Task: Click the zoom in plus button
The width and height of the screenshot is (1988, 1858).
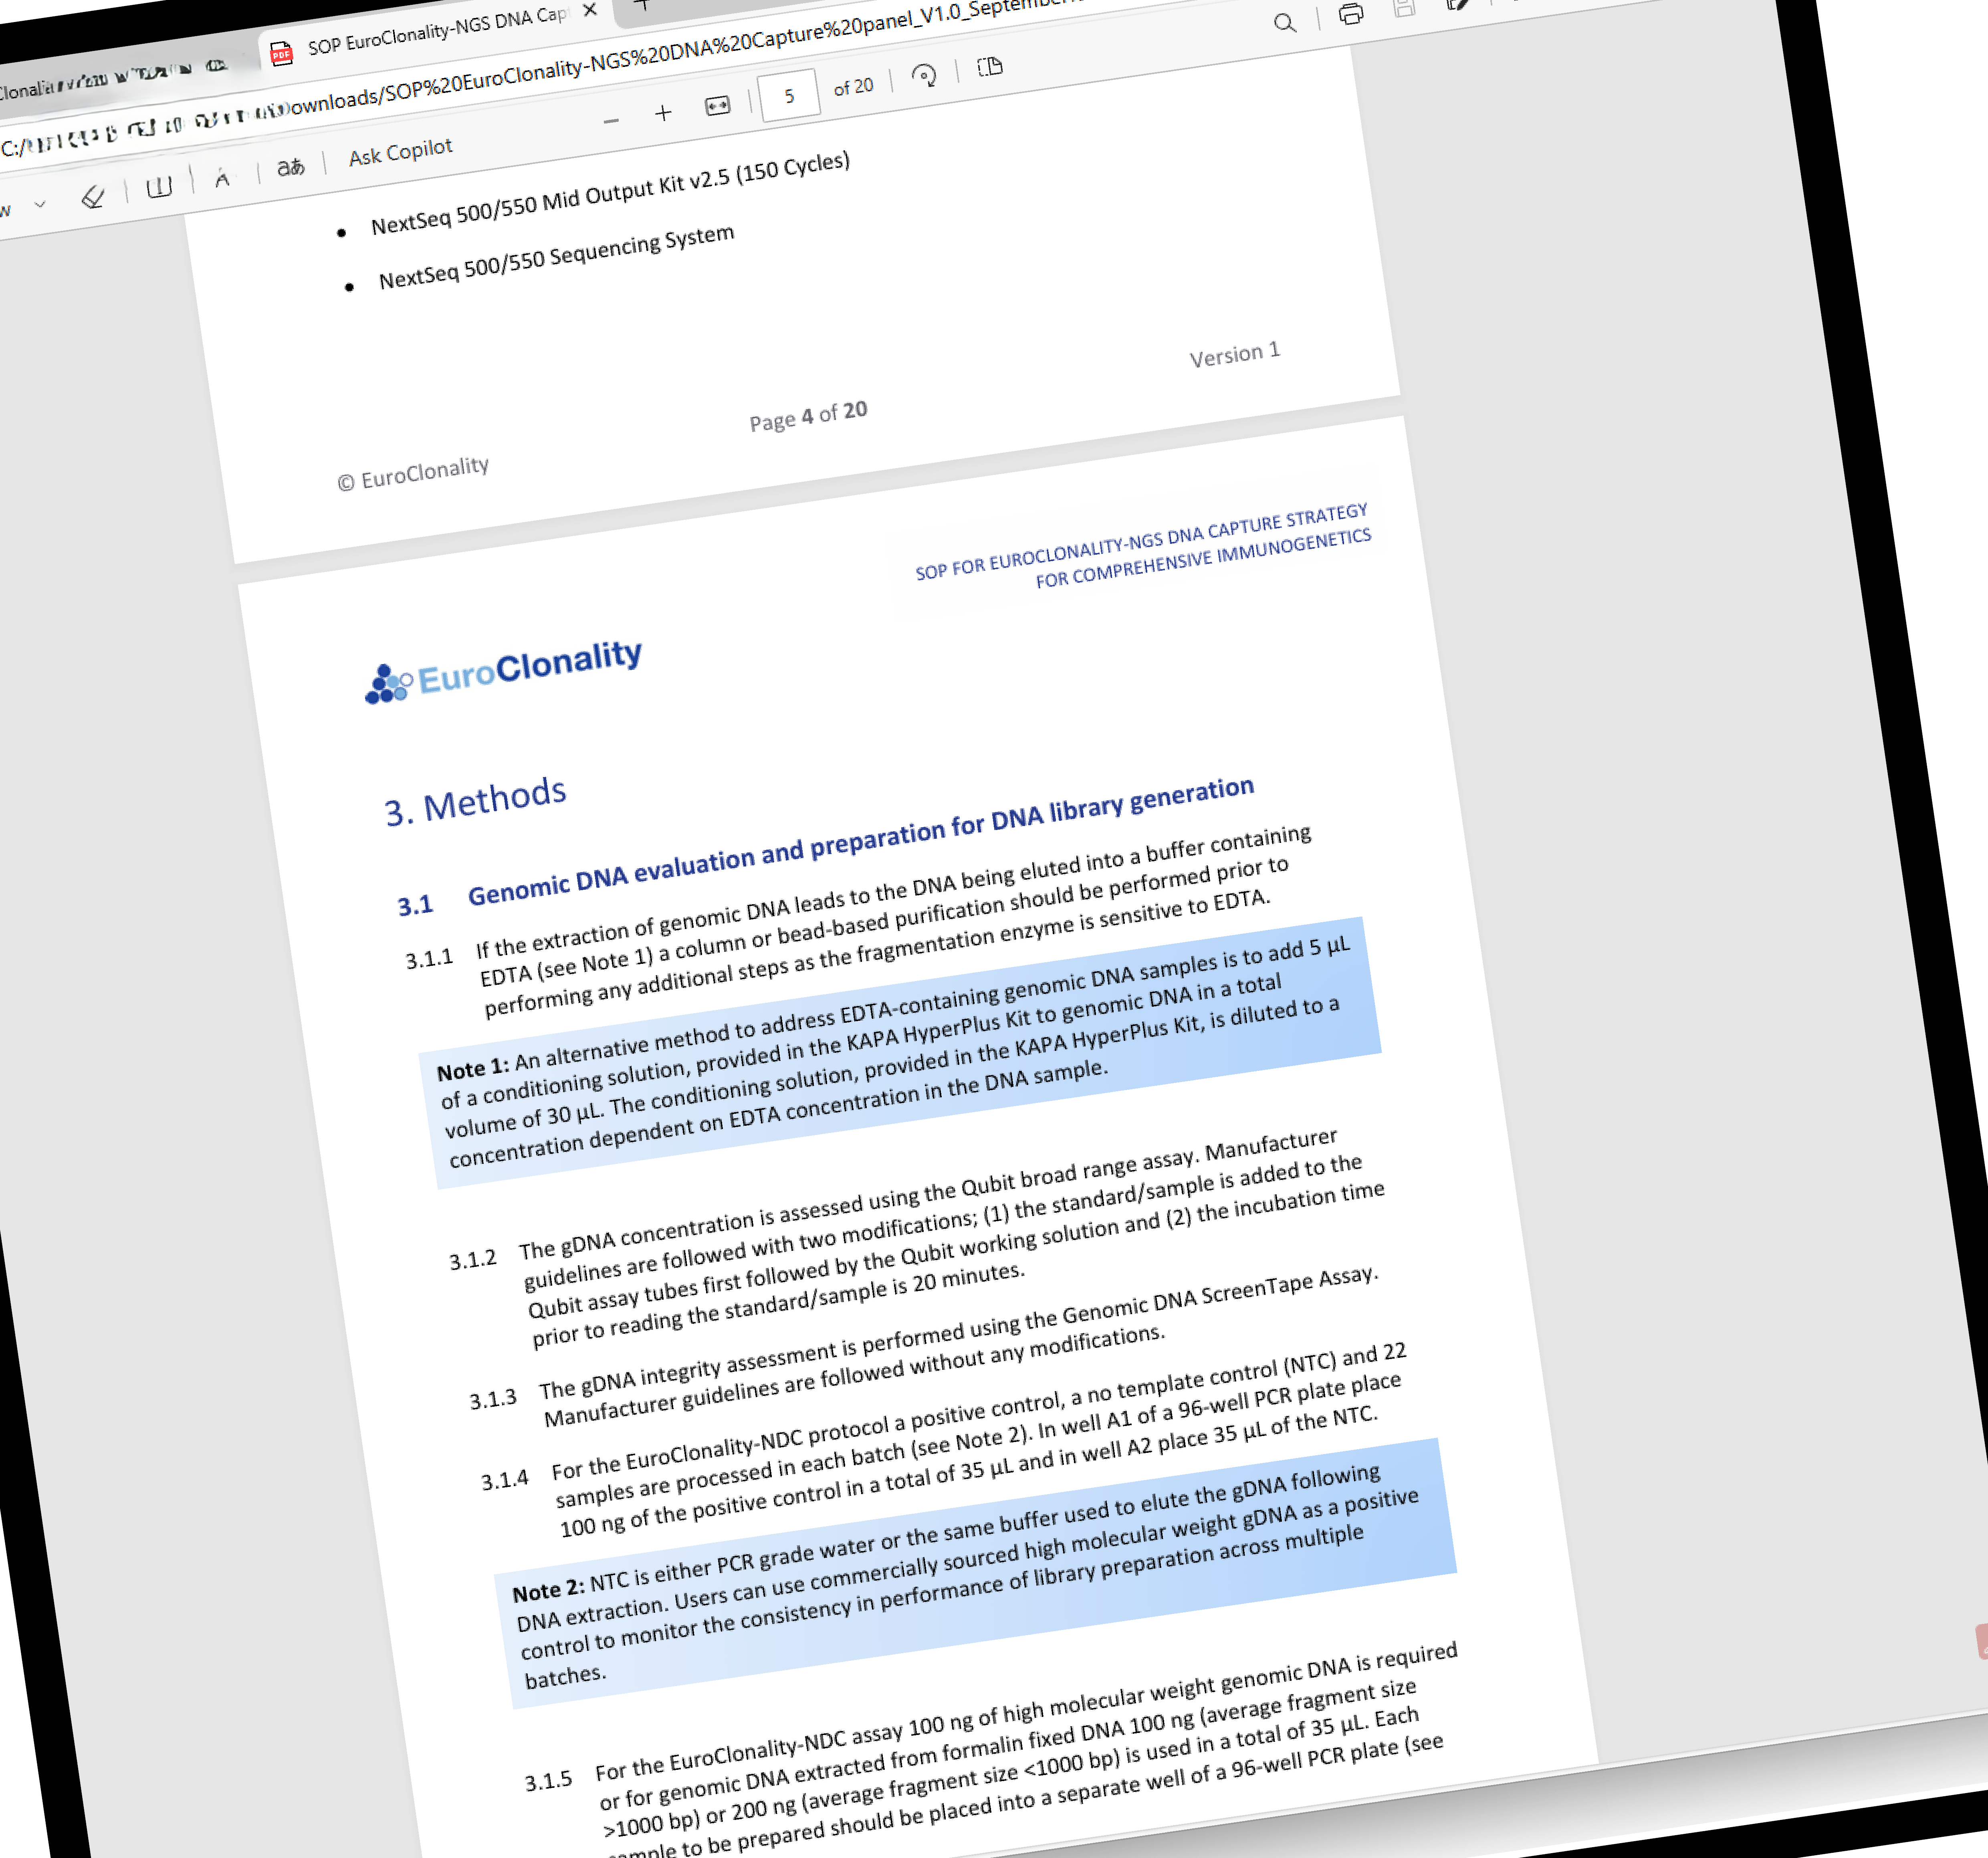Action: click(x=663, y=113)
